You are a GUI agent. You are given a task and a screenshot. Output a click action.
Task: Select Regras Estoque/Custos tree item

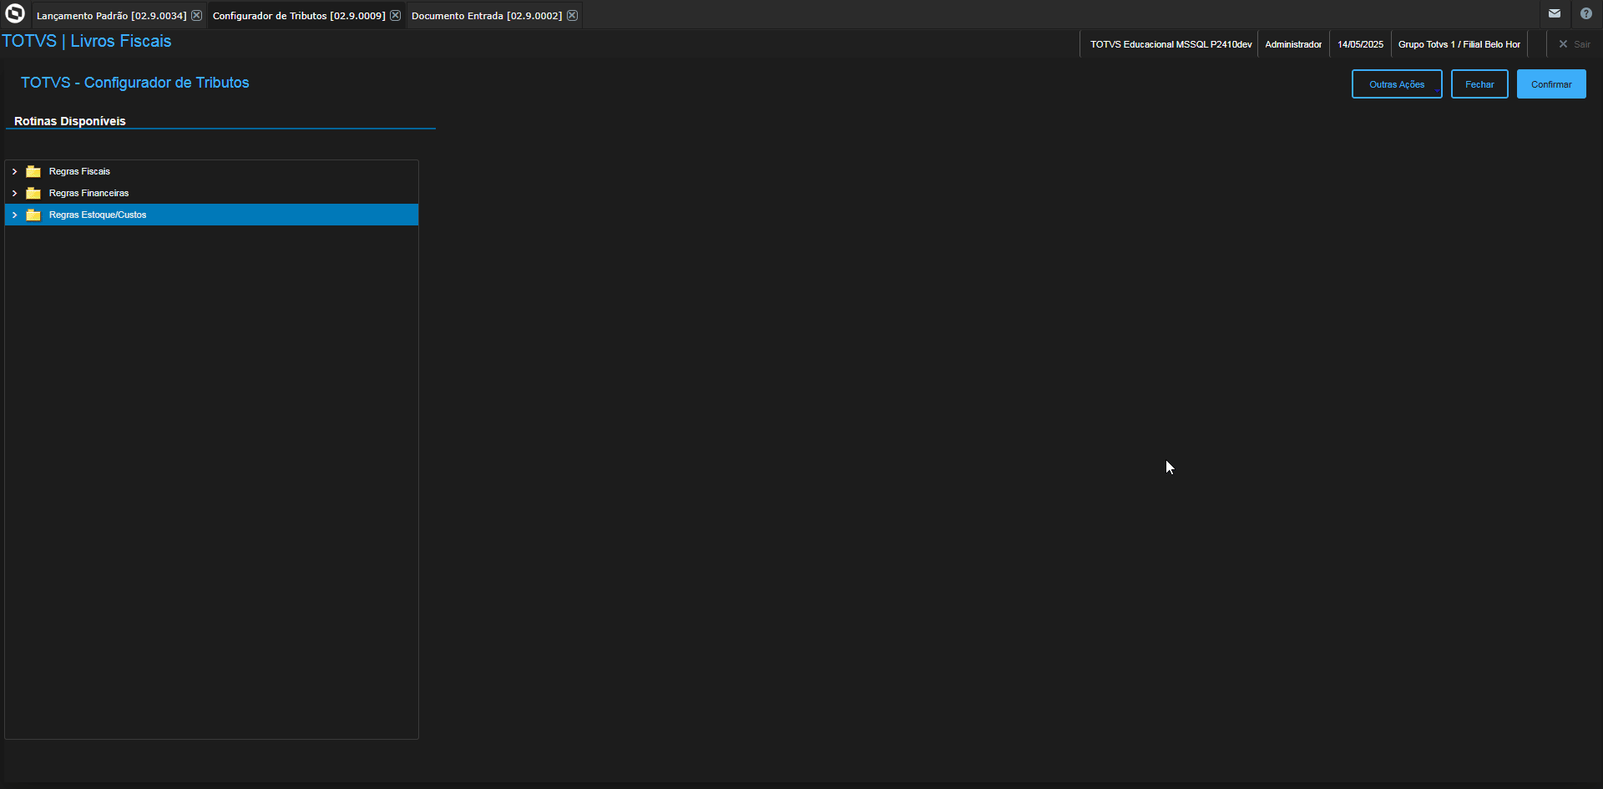(211, 215)
